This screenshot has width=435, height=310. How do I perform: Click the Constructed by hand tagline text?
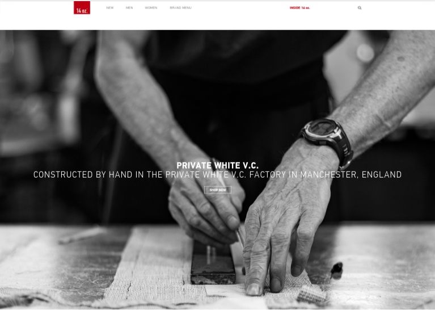[218, 175]
